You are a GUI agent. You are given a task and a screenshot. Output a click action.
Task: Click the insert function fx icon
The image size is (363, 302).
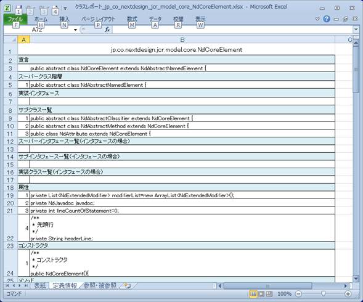(x=107, y=30)
